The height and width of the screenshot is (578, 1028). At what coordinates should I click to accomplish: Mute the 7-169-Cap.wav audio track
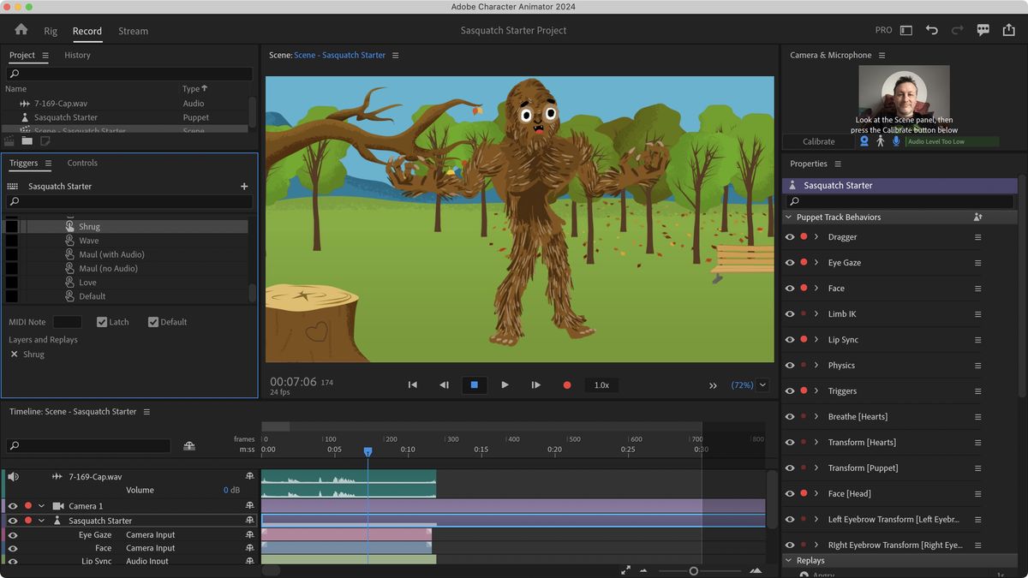[13, 476]
